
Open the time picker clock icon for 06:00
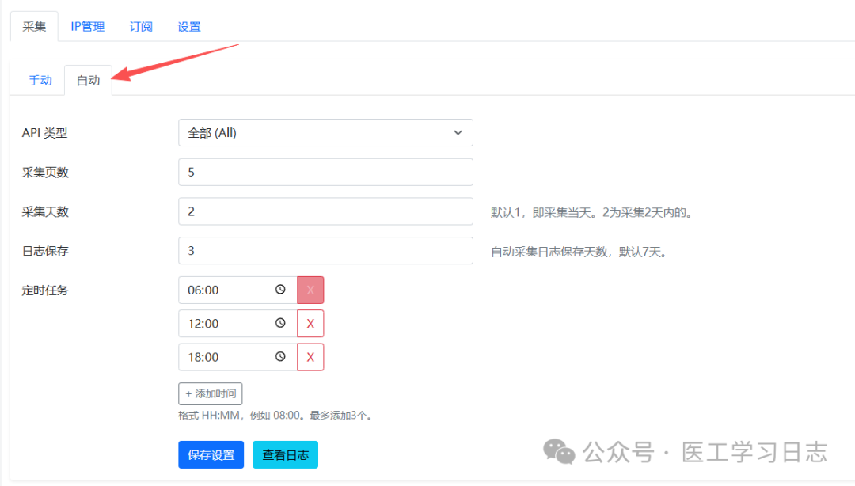tap(281, 290)
